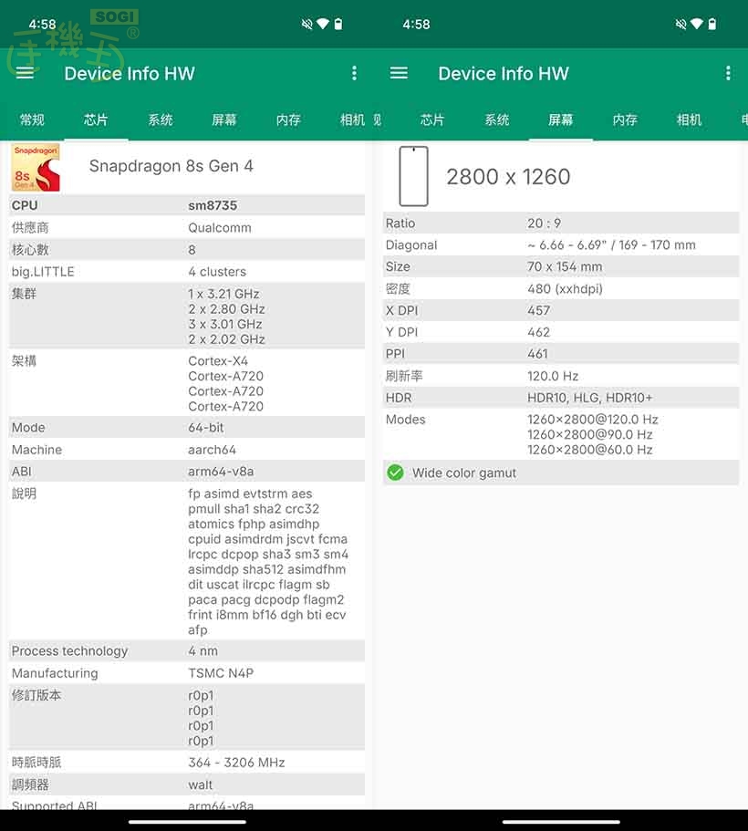
Task: Select 芯片 tab on right screen
Action: (432, 119)
